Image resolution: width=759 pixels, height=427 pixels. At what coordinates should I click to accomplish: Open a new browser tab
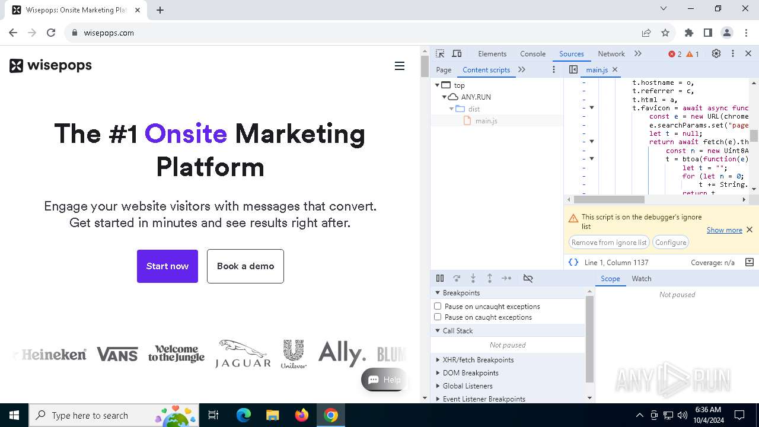coord(160,9)
